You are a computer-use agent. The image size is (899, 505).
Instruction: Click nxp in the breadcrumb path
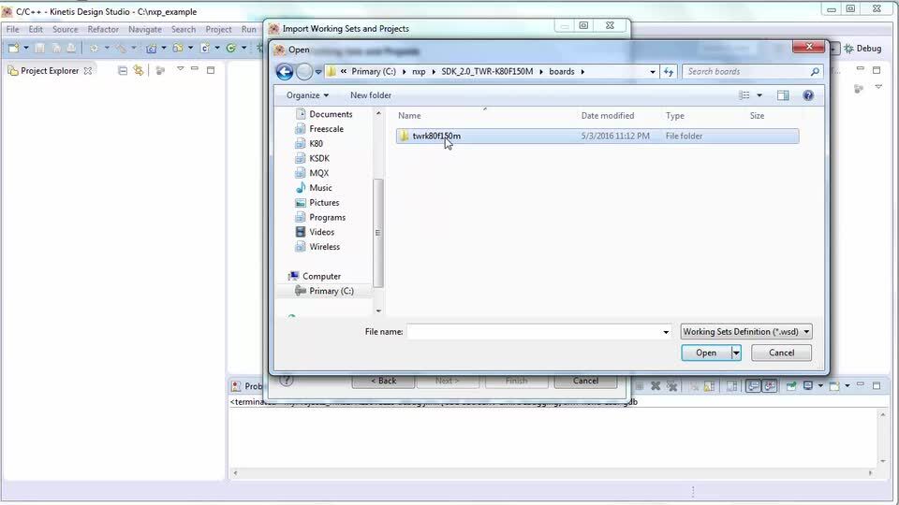pyautogui.click(x=419, y=72)
